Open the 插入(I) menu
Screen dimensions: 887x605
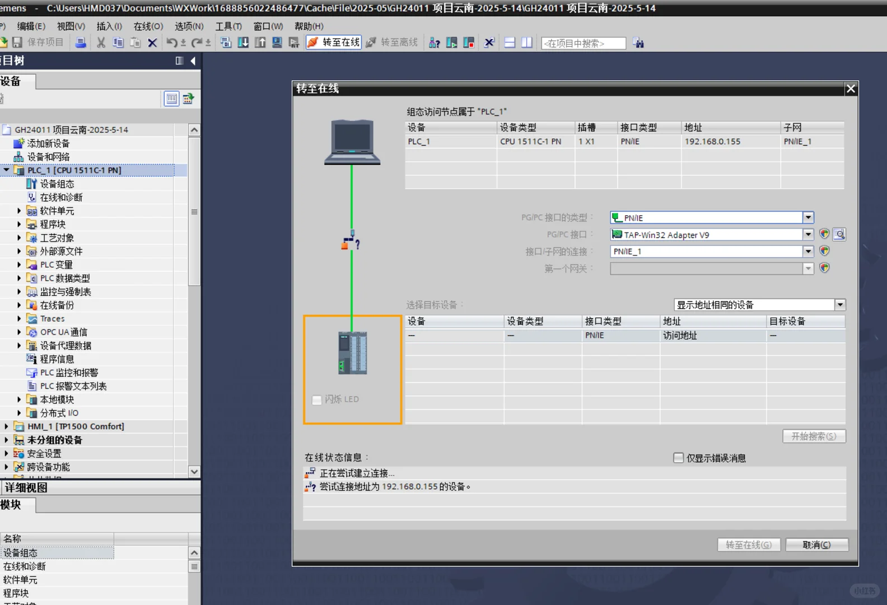(x=109, y=26)
